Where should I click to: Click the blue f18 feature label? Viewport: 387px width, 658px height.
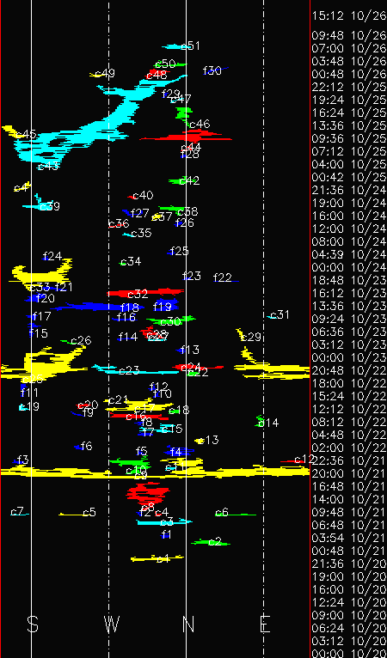(x=129, y=308)
